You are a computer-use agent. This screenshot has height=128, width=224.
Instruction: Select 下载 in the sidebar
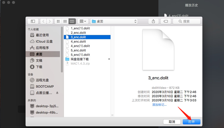[x=43, y=67]
